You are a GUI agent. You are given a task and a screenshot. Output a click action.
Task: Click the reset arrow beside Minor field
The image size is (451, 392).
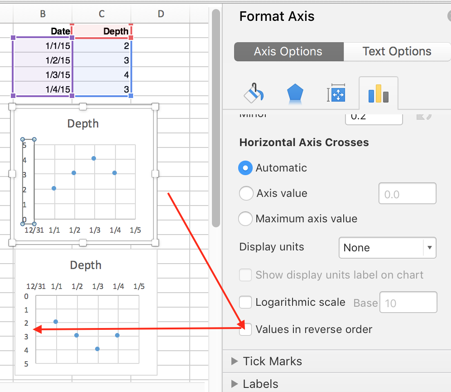pos(424,116)
